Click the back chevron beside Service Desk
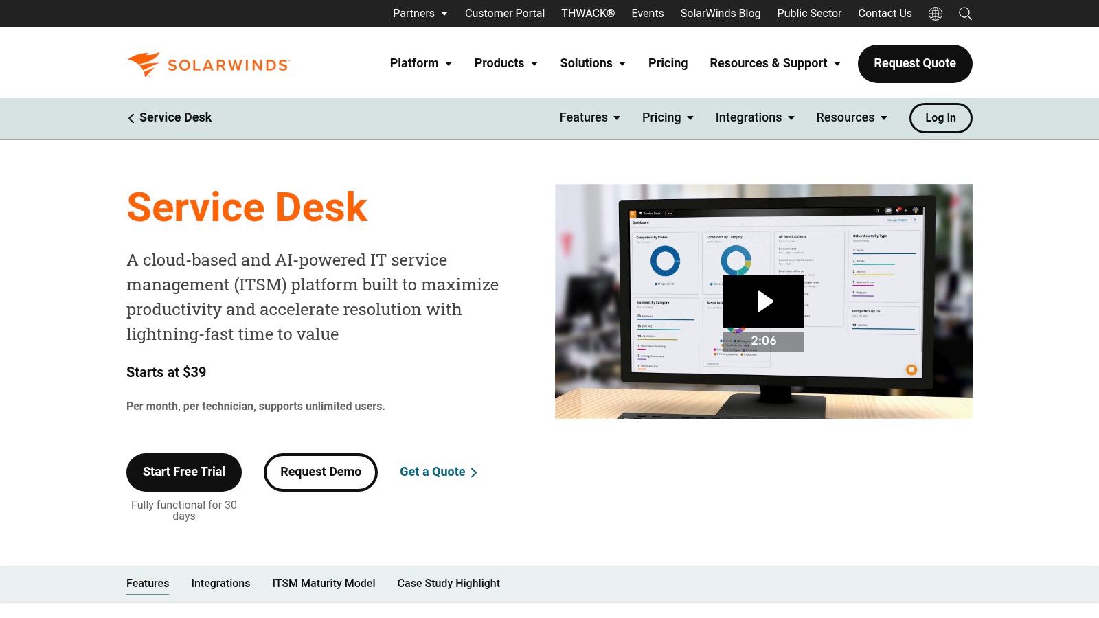The image size is (1099, 618). (131, 118)
